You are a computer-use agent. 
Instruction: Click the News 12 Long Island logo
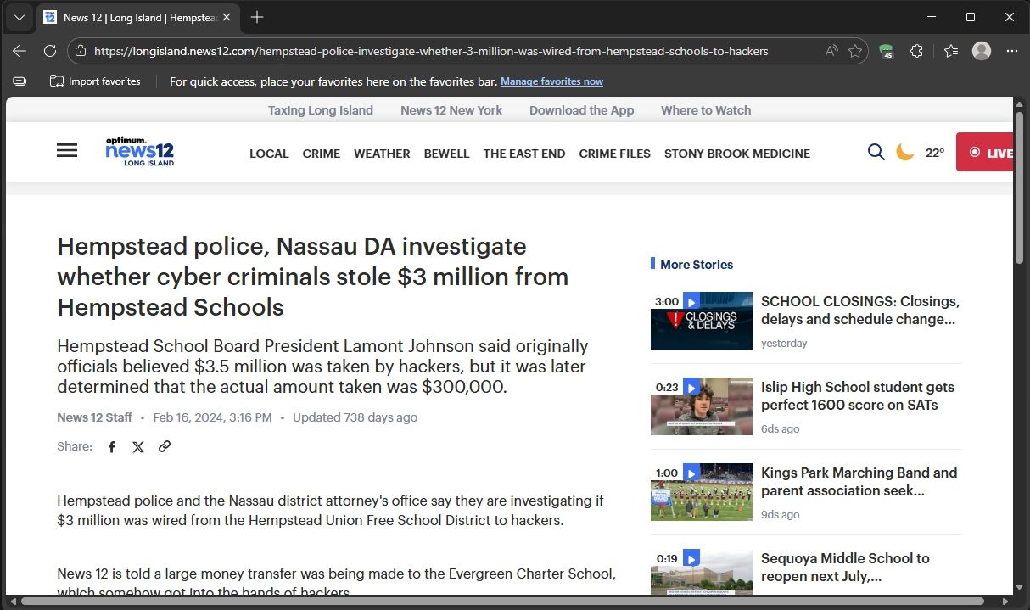[140, 151]
